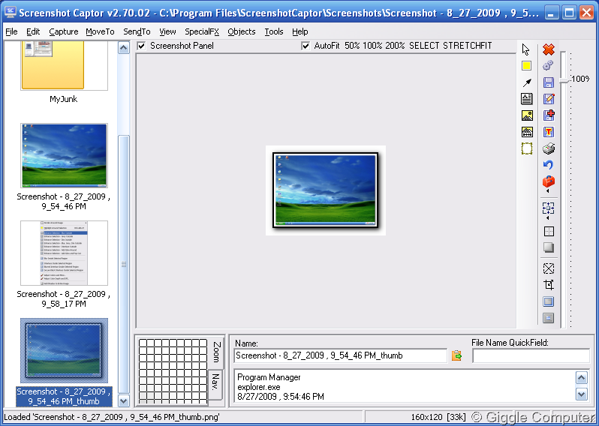Click inside the Name text field

point(340,355)
